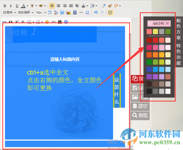Insert unordered list

point(38,22)
